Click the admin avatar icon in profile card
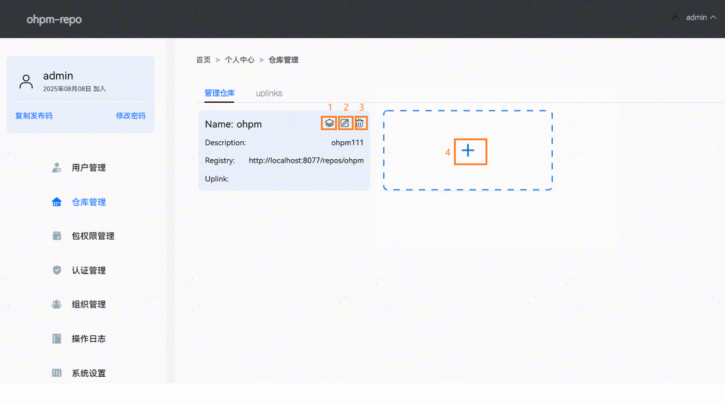Screen dimensions: 725x404 tap(26, 82)
